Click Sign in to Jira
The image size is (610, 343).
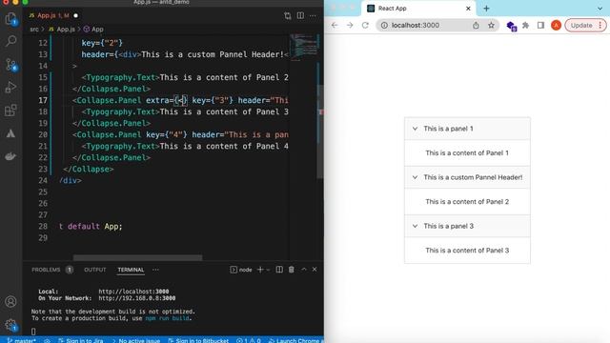[81, 340]
